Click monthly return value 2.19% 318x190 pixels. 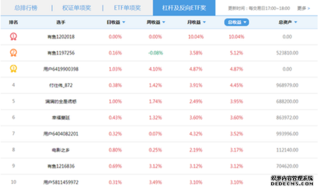click(x=196, y=150)
